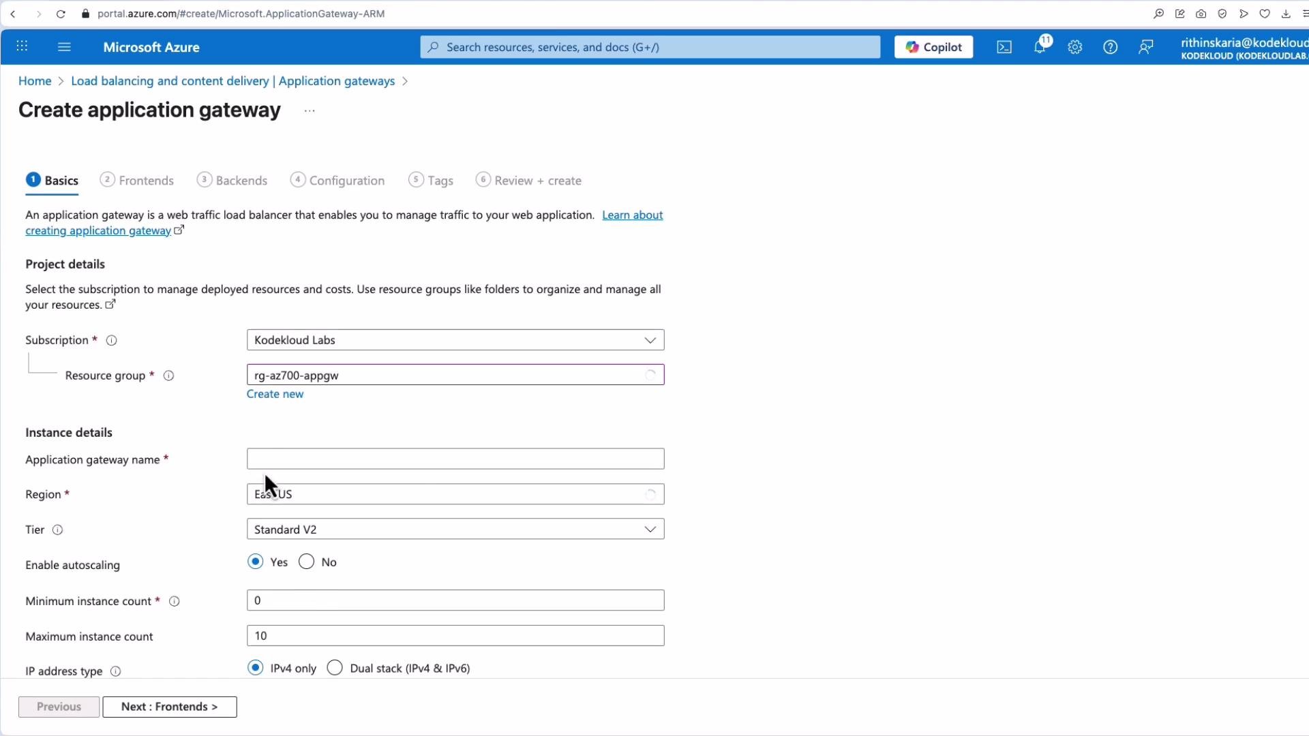Screen dimensions: 1309x736
Task: Click Create new resource group link
Action: 275,394
